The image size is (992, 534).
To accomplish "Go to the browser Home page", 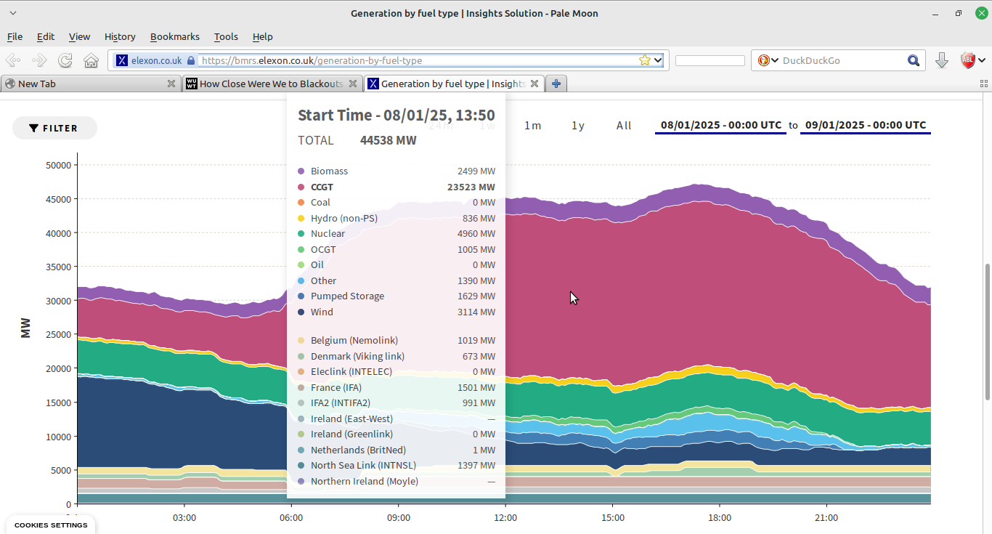I will 91,61.
